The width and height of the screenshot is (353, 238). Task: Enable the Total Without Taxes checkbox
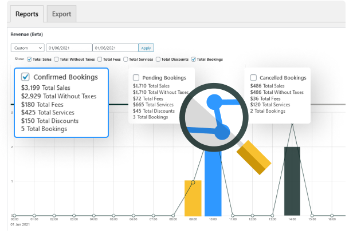tap(56, 59)
